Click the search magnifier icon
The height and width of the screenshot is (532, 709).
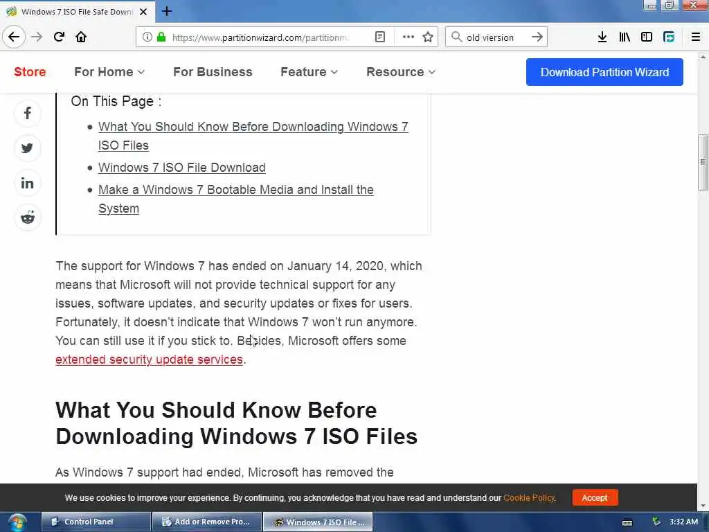click(x=456, y=37)
